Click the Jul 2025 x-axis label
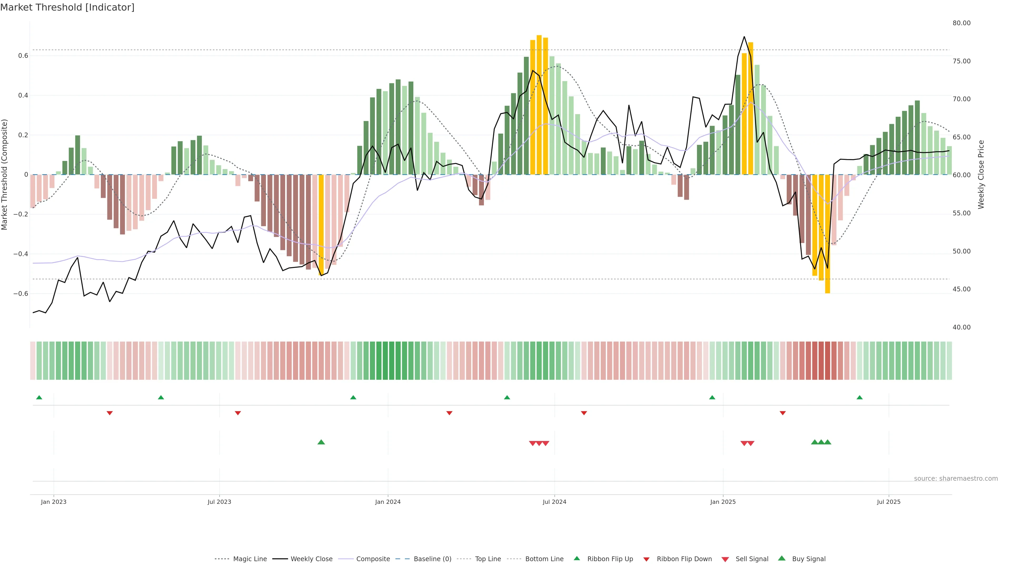 point(889,502)
